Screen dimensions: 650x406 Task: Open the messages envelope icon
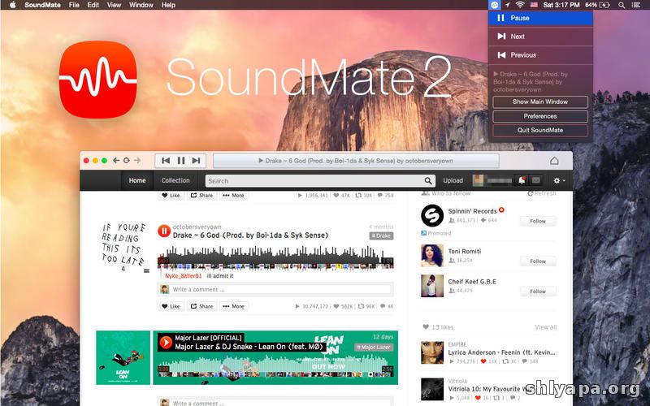point(535,180)
